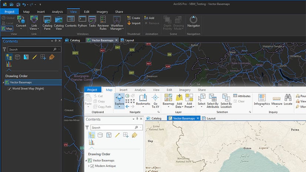Open the Contents window button in ribbon

click(71, 21)
